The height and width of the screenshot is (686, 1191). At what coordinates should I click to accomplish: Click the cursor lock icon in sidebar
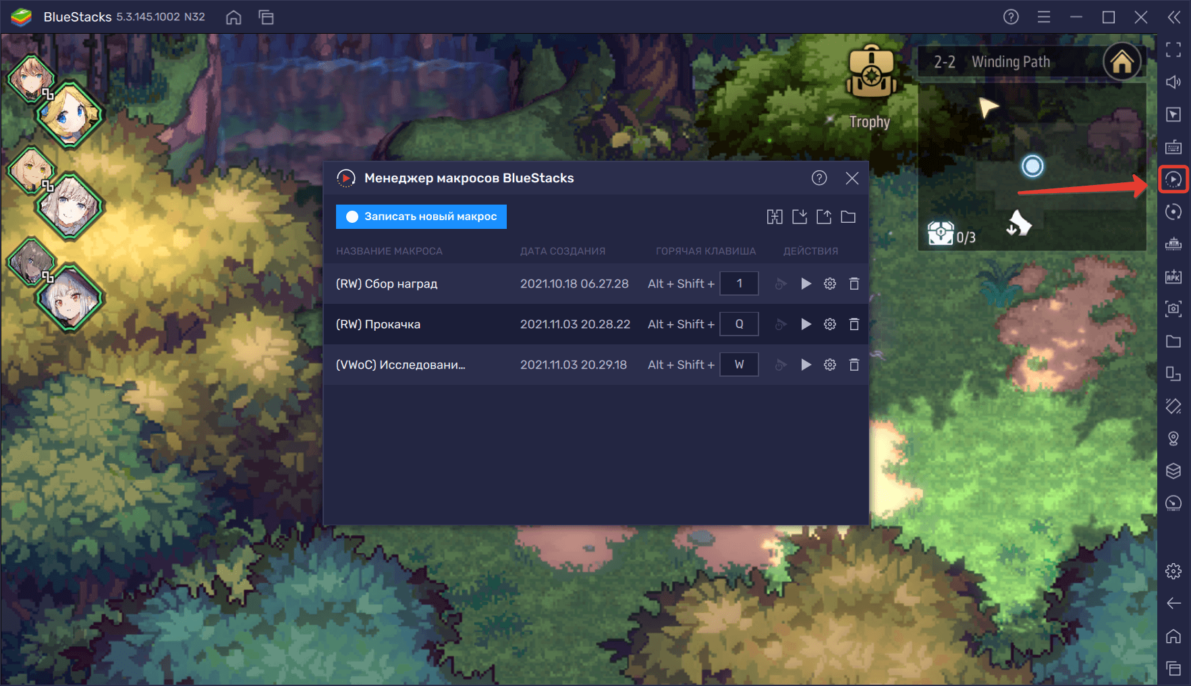[1173, 114]
